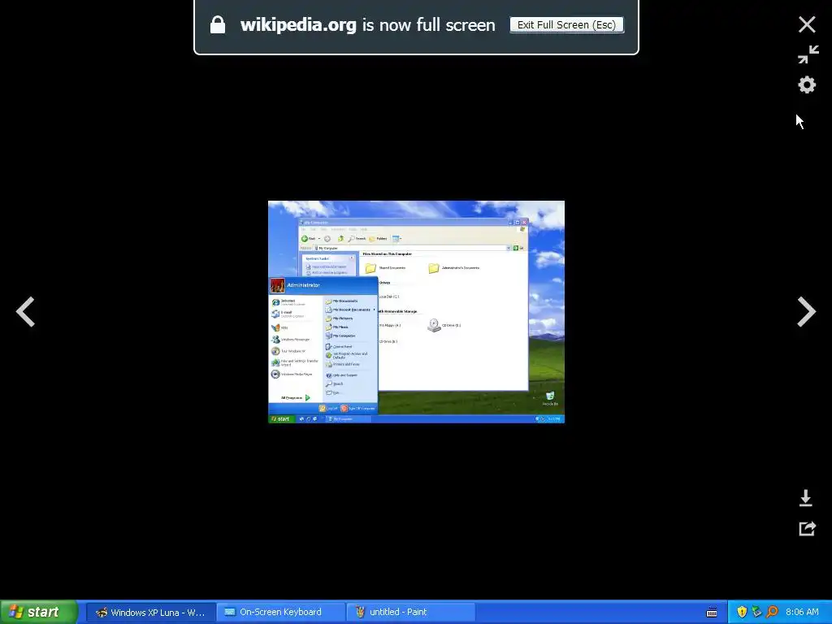Image resolution: width=832 pixels, height=624 pixels.
Task: Open media viewer settings gear
Action: (807, 84)
